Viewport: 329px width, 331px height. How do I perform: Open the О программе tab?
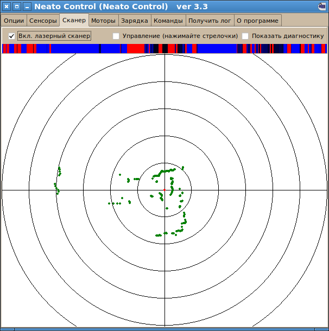point(257,21)
